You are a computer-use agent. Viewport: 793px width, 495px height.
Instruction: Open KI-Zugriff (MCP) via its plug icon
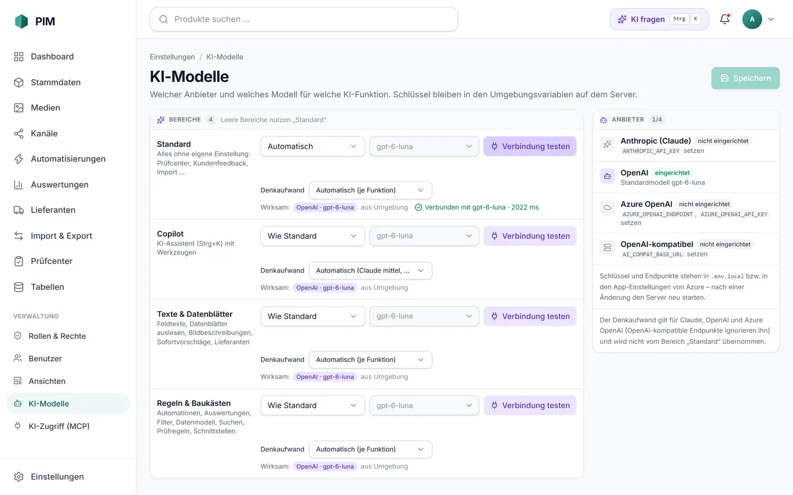(x=18, y=426)
